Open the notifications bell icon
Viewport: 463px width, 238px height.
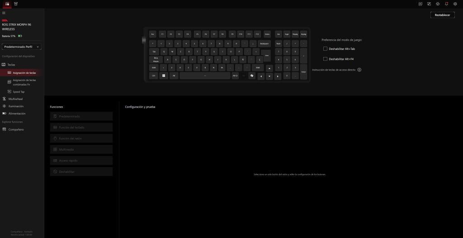(x=446, y=4)
